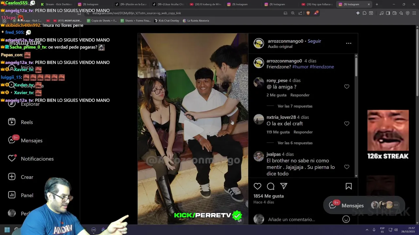The image size is (419, 235).
Task: Click the Brave Shields lion icon
Action: (x=308, y=13)
